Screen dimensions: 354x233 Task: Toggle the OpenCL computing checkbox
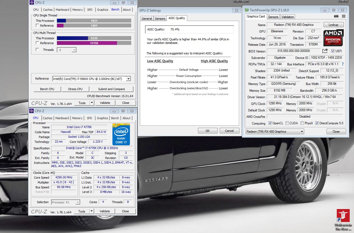tap(270, 123)
